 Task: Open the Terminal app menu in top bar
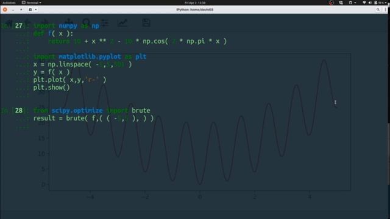click(32, 2)
